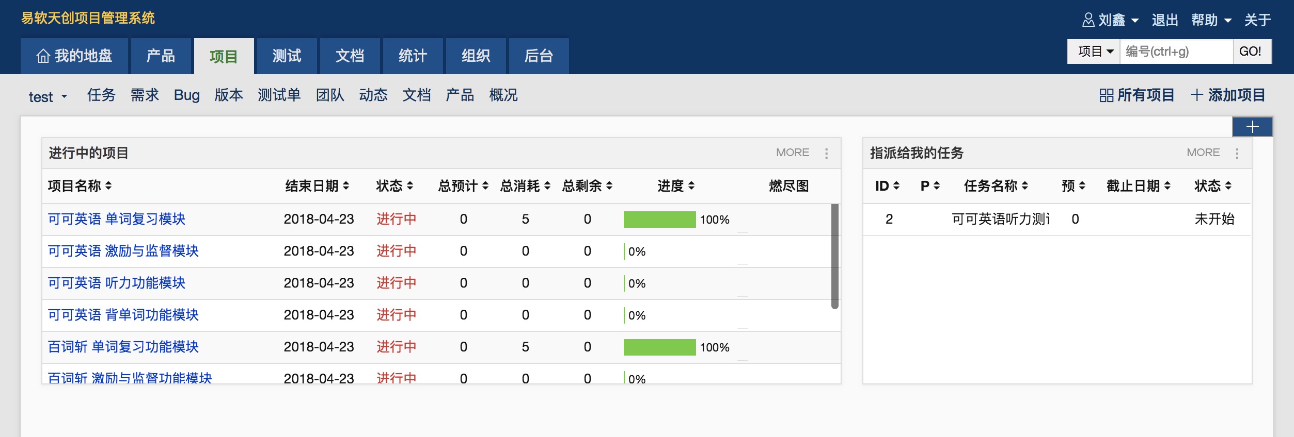Sort projects by 状态 column
1294x437 pixels.
395,186
